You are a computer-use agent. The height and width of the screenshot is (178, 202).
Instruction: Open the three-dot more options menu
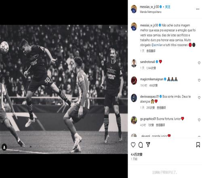click(198, 9)
